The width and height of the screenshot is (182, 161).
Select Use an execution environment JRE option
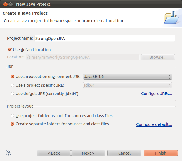pos(12,77)
